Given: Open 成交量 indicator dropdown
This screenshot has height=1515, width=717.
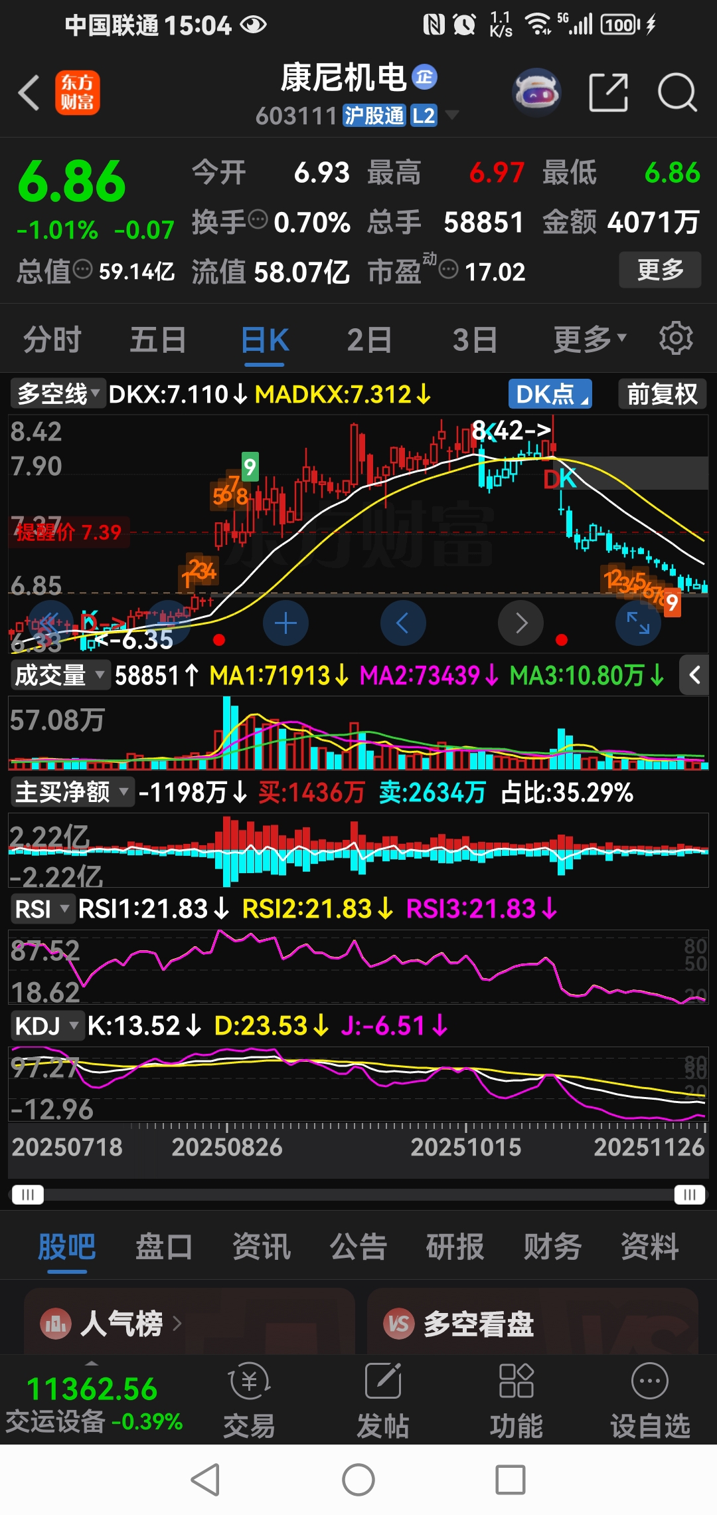Looking at the screenshot, I should pyautogui.click(x=60, y=676).
